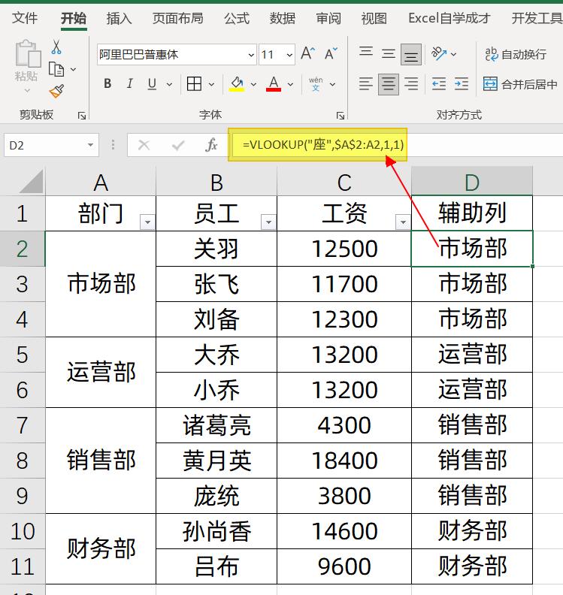This screenshot has width=563, height=595.
Task: Select the 辅助列 header cell
Action: coord(472,213)
